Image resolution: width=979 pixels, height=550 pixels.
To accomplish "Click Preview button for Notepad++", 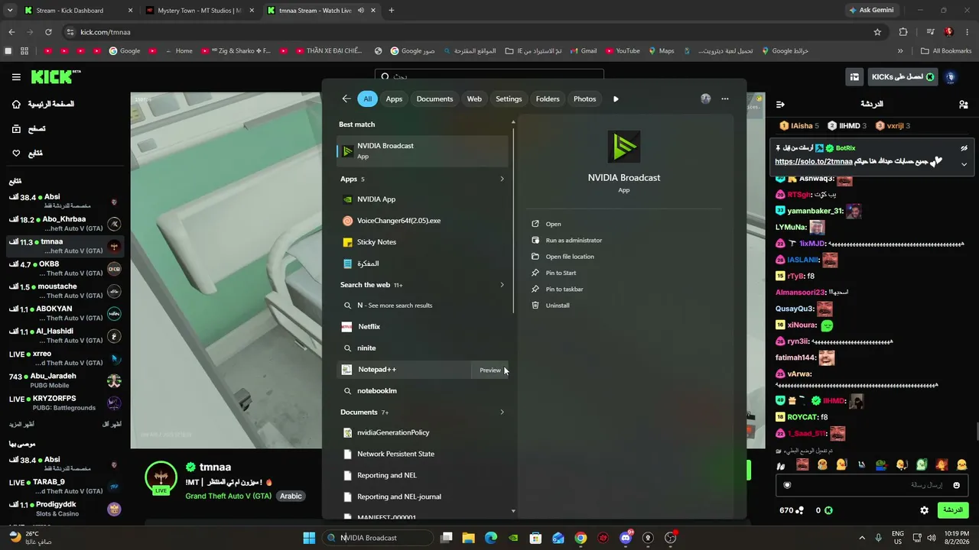I will tap(490, 370).
